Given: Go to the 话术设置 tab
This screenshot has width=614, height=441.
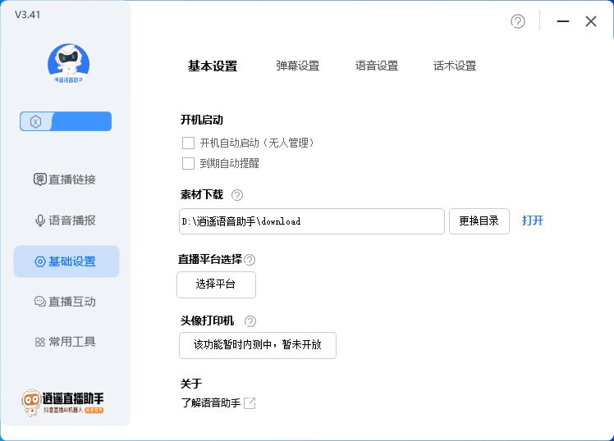Looking at the screenshot, I should point(455,66).
